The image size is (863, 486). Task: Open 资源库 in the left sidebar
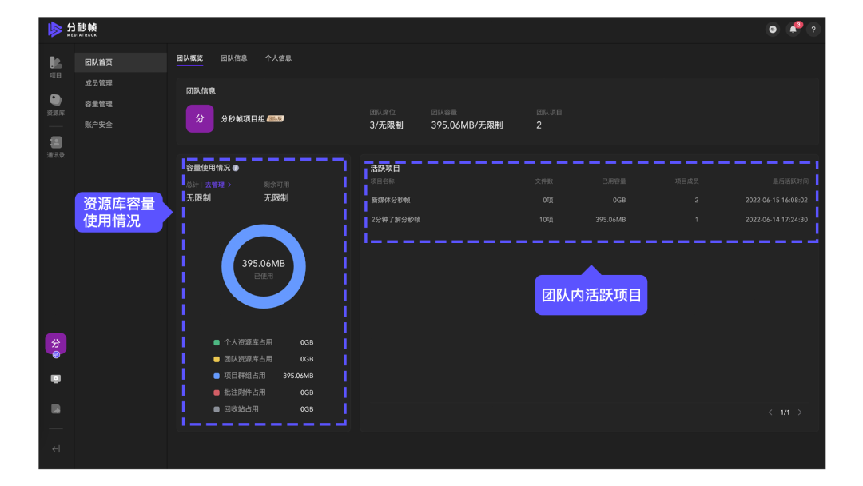[56, 105]
